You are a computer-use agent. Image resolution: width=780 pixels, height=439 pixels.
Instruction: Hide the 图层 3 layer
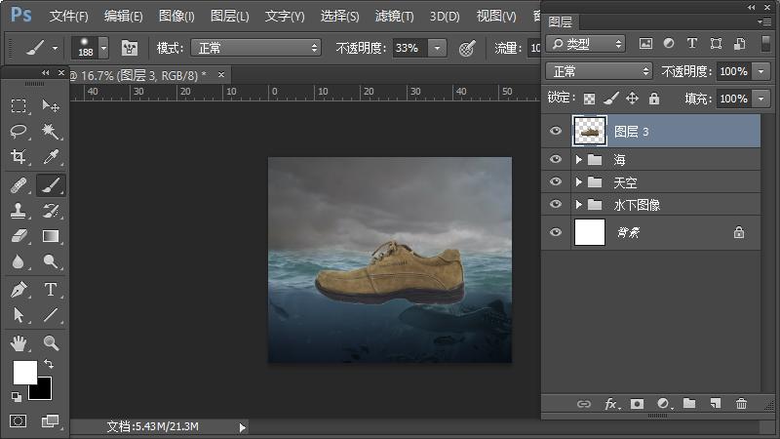coord(556,131)
